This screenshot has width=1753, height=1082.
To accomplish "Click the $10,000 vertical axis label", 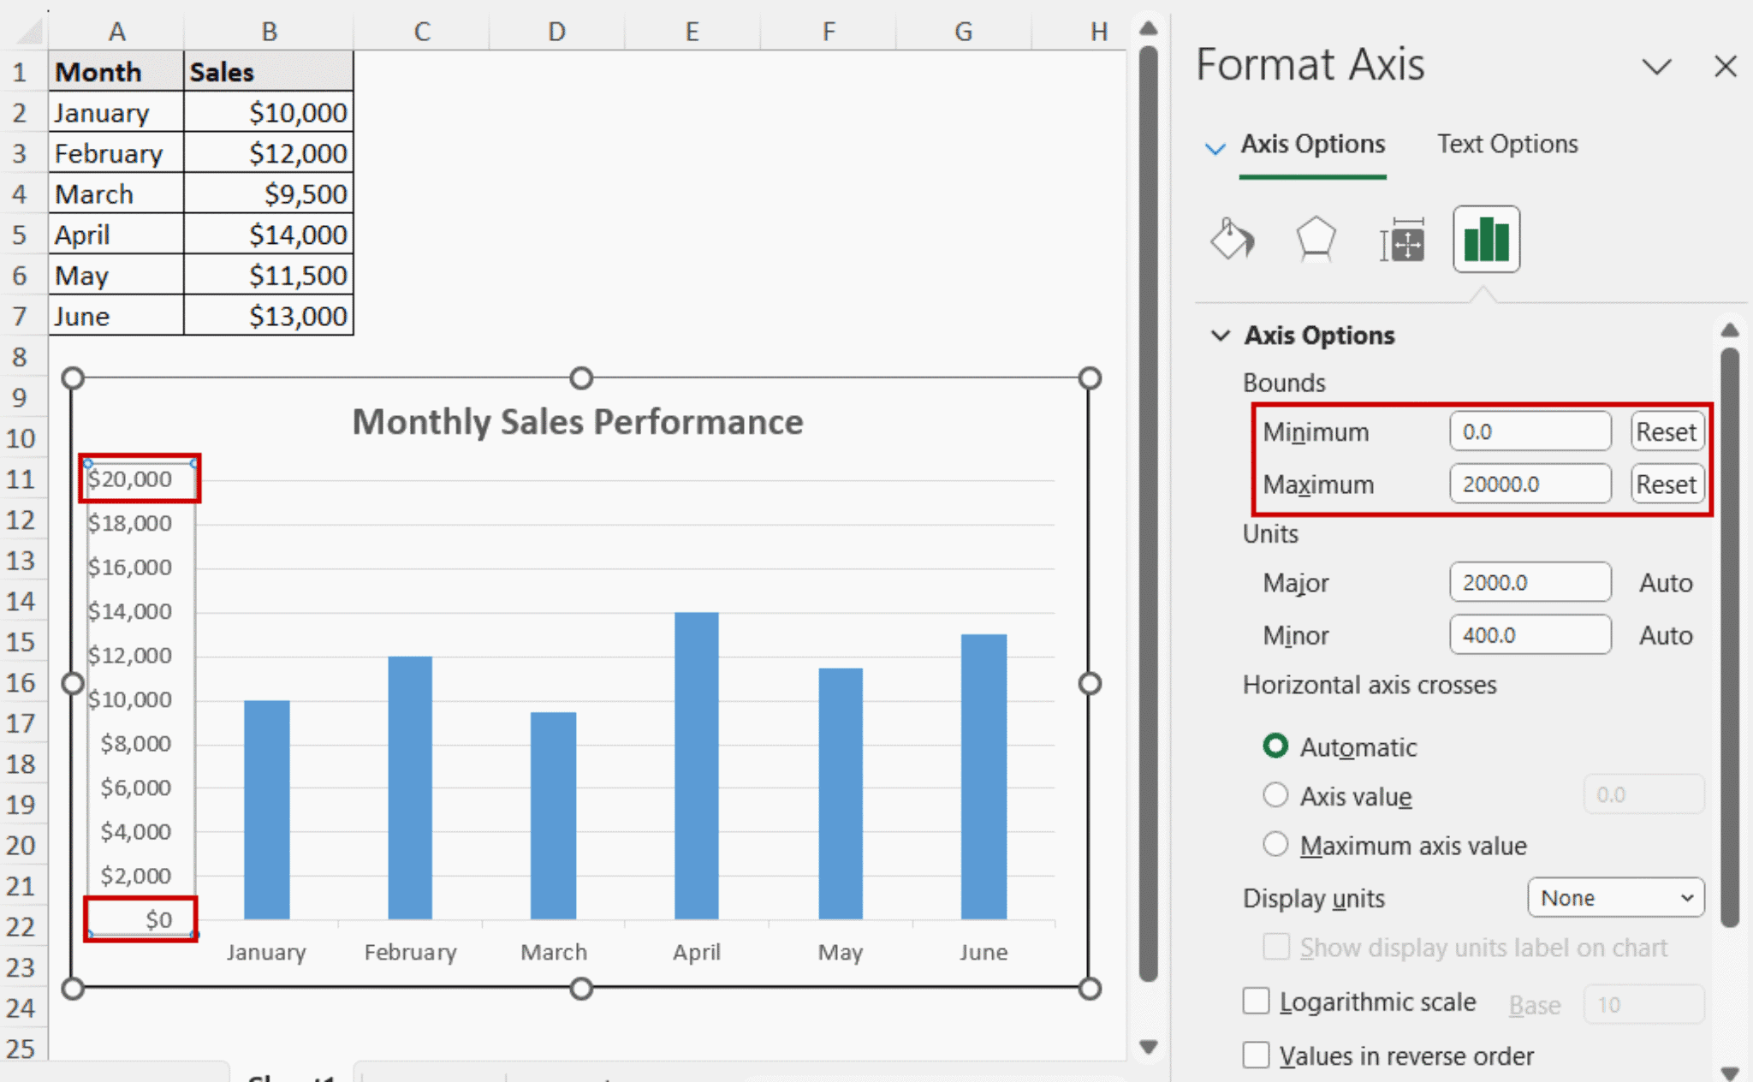I will tap(130, 699).
